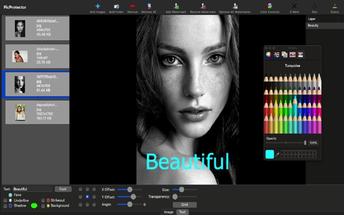Click the Font button
Image resolution: width=344 pixels, height=215 pixels.
coord(63,189)
